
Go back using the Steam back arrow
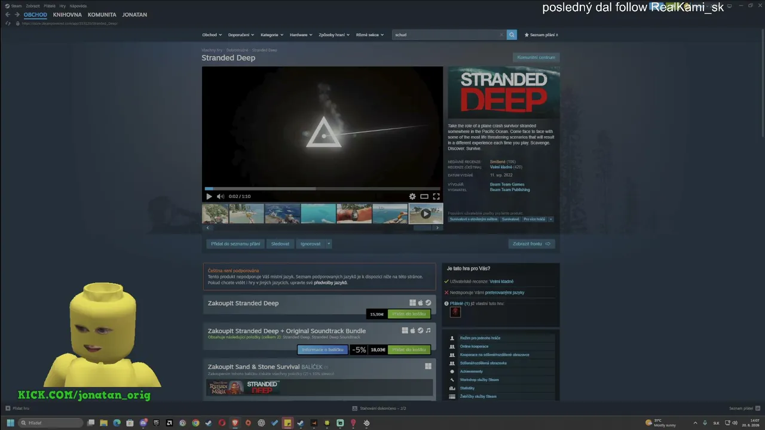point(8,14)
